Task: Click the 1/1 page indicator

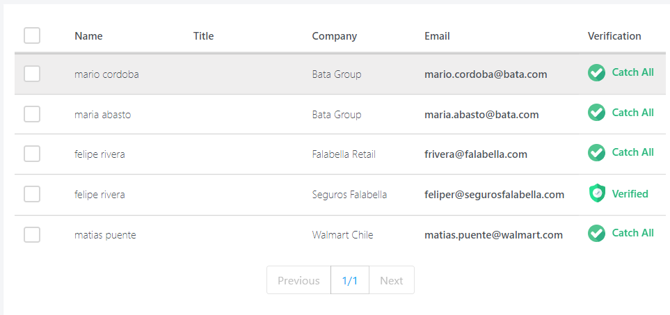Action: coord(350,280)
